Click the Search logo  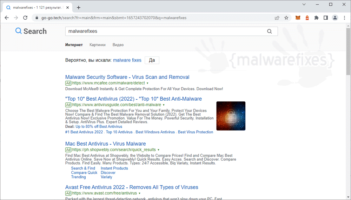(31, 31)
